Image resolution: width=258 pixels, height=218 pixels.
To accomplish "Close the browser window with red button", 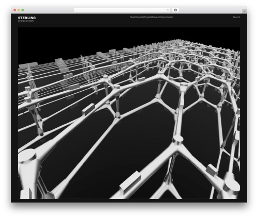I will tap(15, 10).
